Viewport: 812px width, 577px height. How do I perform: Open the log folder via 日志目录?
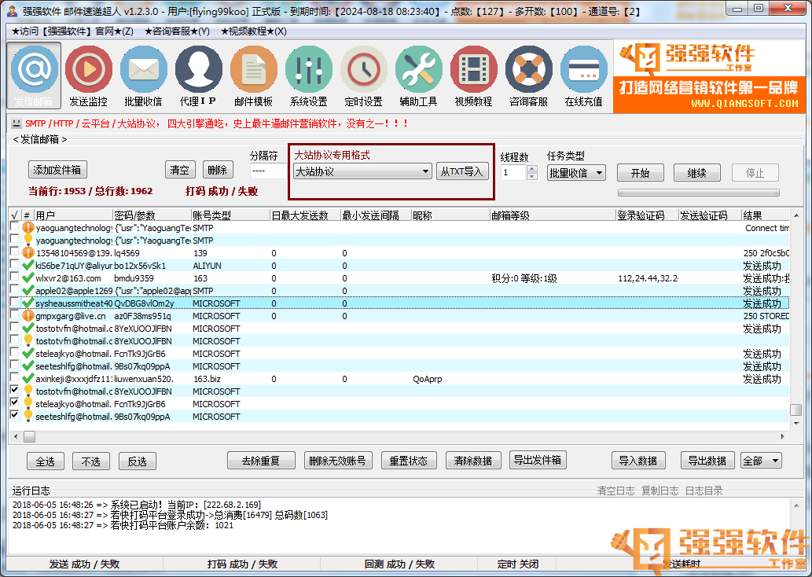704,491
